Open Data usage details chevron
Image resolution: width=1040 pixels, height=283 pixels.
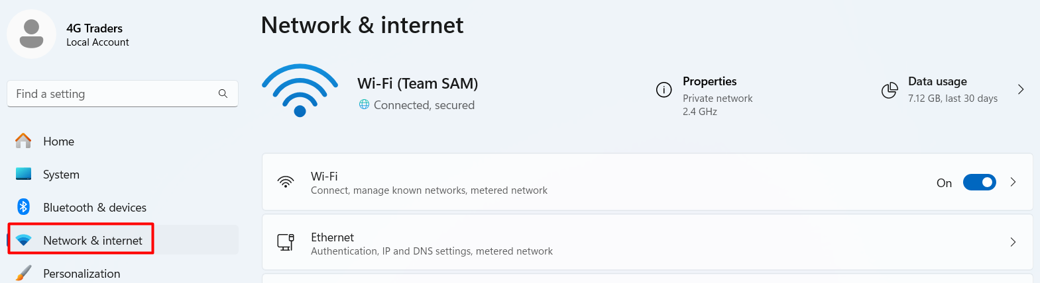point(1021,90)
